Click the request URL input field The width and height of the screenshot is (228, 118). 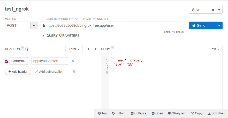[114, 26]
